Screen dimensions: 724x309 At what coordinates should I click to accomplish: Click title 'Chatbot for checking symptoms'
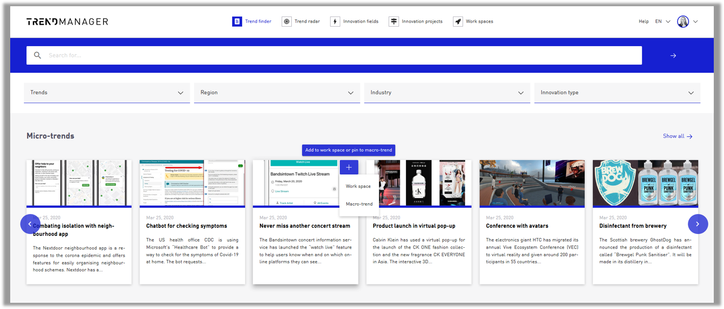(x=187, y=226)
